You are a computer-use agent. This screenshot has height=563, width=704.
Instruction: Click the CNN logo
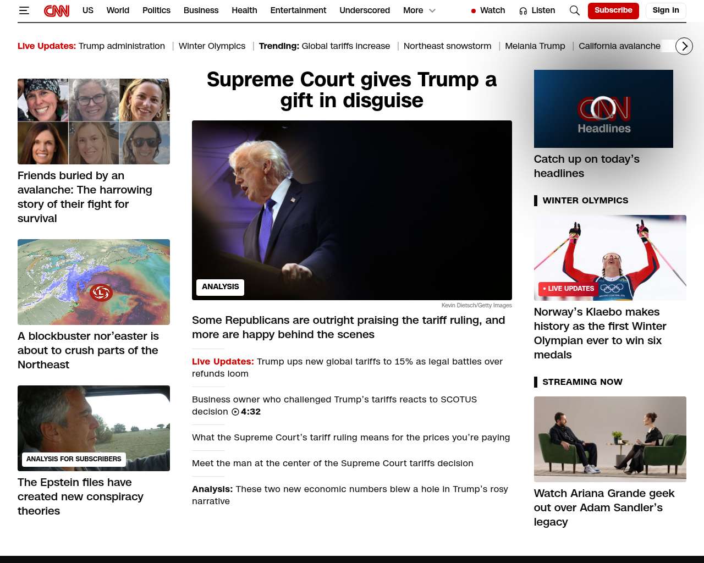[x=57, y=10]
